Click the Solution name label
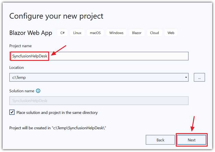 point(22,91)
